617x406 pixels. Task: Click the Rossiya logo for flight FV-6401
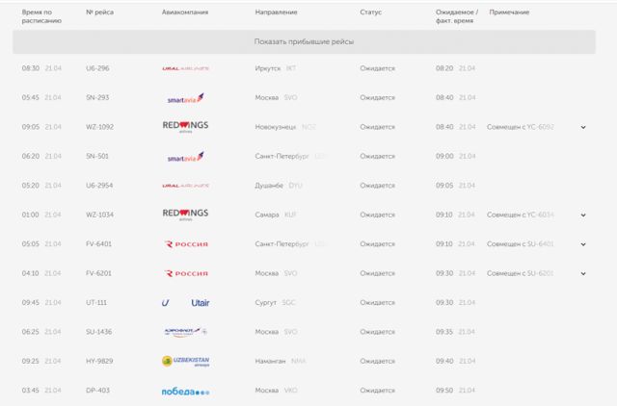pos(185,244)
